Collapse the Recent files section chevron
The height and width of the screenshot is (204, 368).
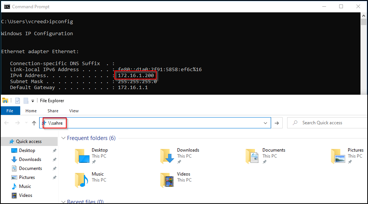[63, 202]
